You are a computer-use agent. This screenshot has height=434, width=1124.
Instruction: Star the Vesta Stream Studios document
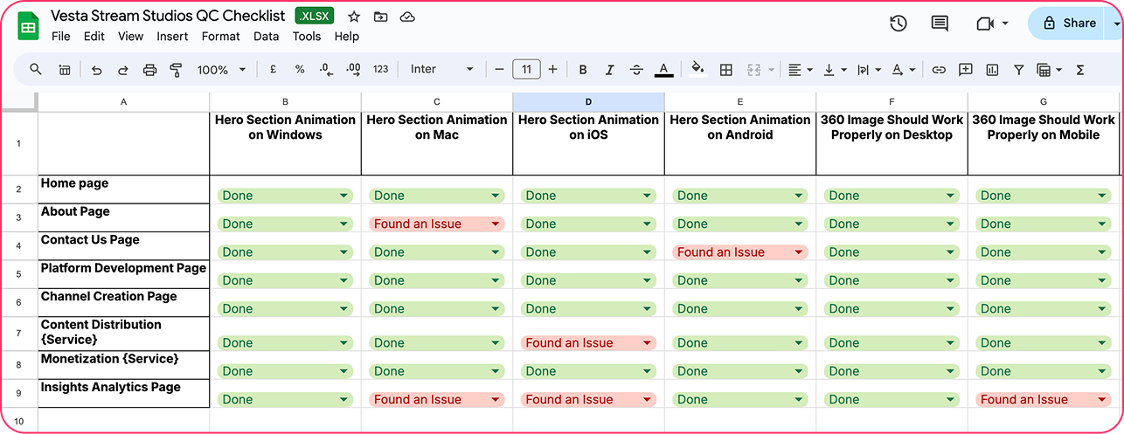click(354, 17)
